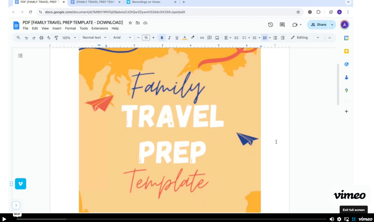The width and height of the screenshot is (374, 222).
Task: Open the comments icon in header
Action: [282, 25]
